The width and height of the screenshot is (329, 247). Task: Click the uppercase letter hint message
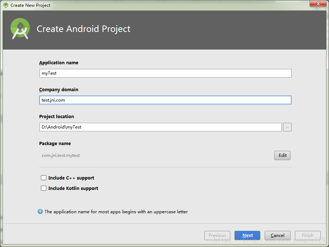(116, 212)
